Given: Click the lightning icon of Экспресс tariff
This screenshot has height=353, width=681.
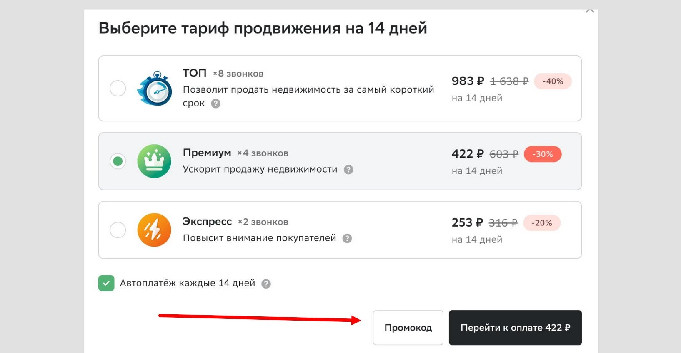Looking at the screenshot, I should 154,230.
